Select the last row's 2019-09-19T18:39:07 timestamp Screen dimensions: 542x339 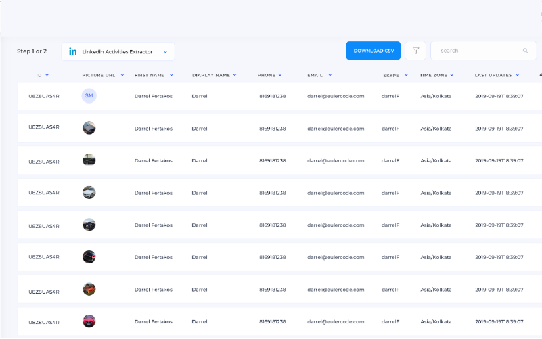tap(499, 321)
